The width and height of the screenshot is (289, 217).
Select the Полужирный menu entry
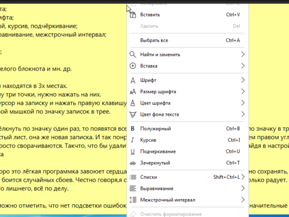click(x=188, y=128)
